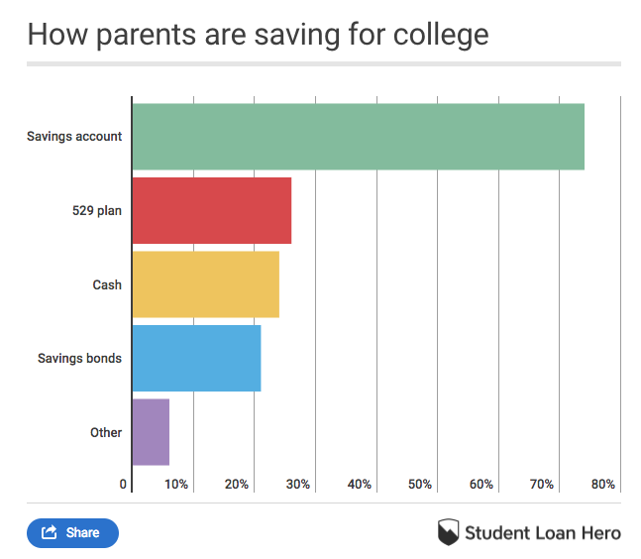641x559 pixels.
Task: Click the yellow Cash bar
Action: (x=205, y=284)
